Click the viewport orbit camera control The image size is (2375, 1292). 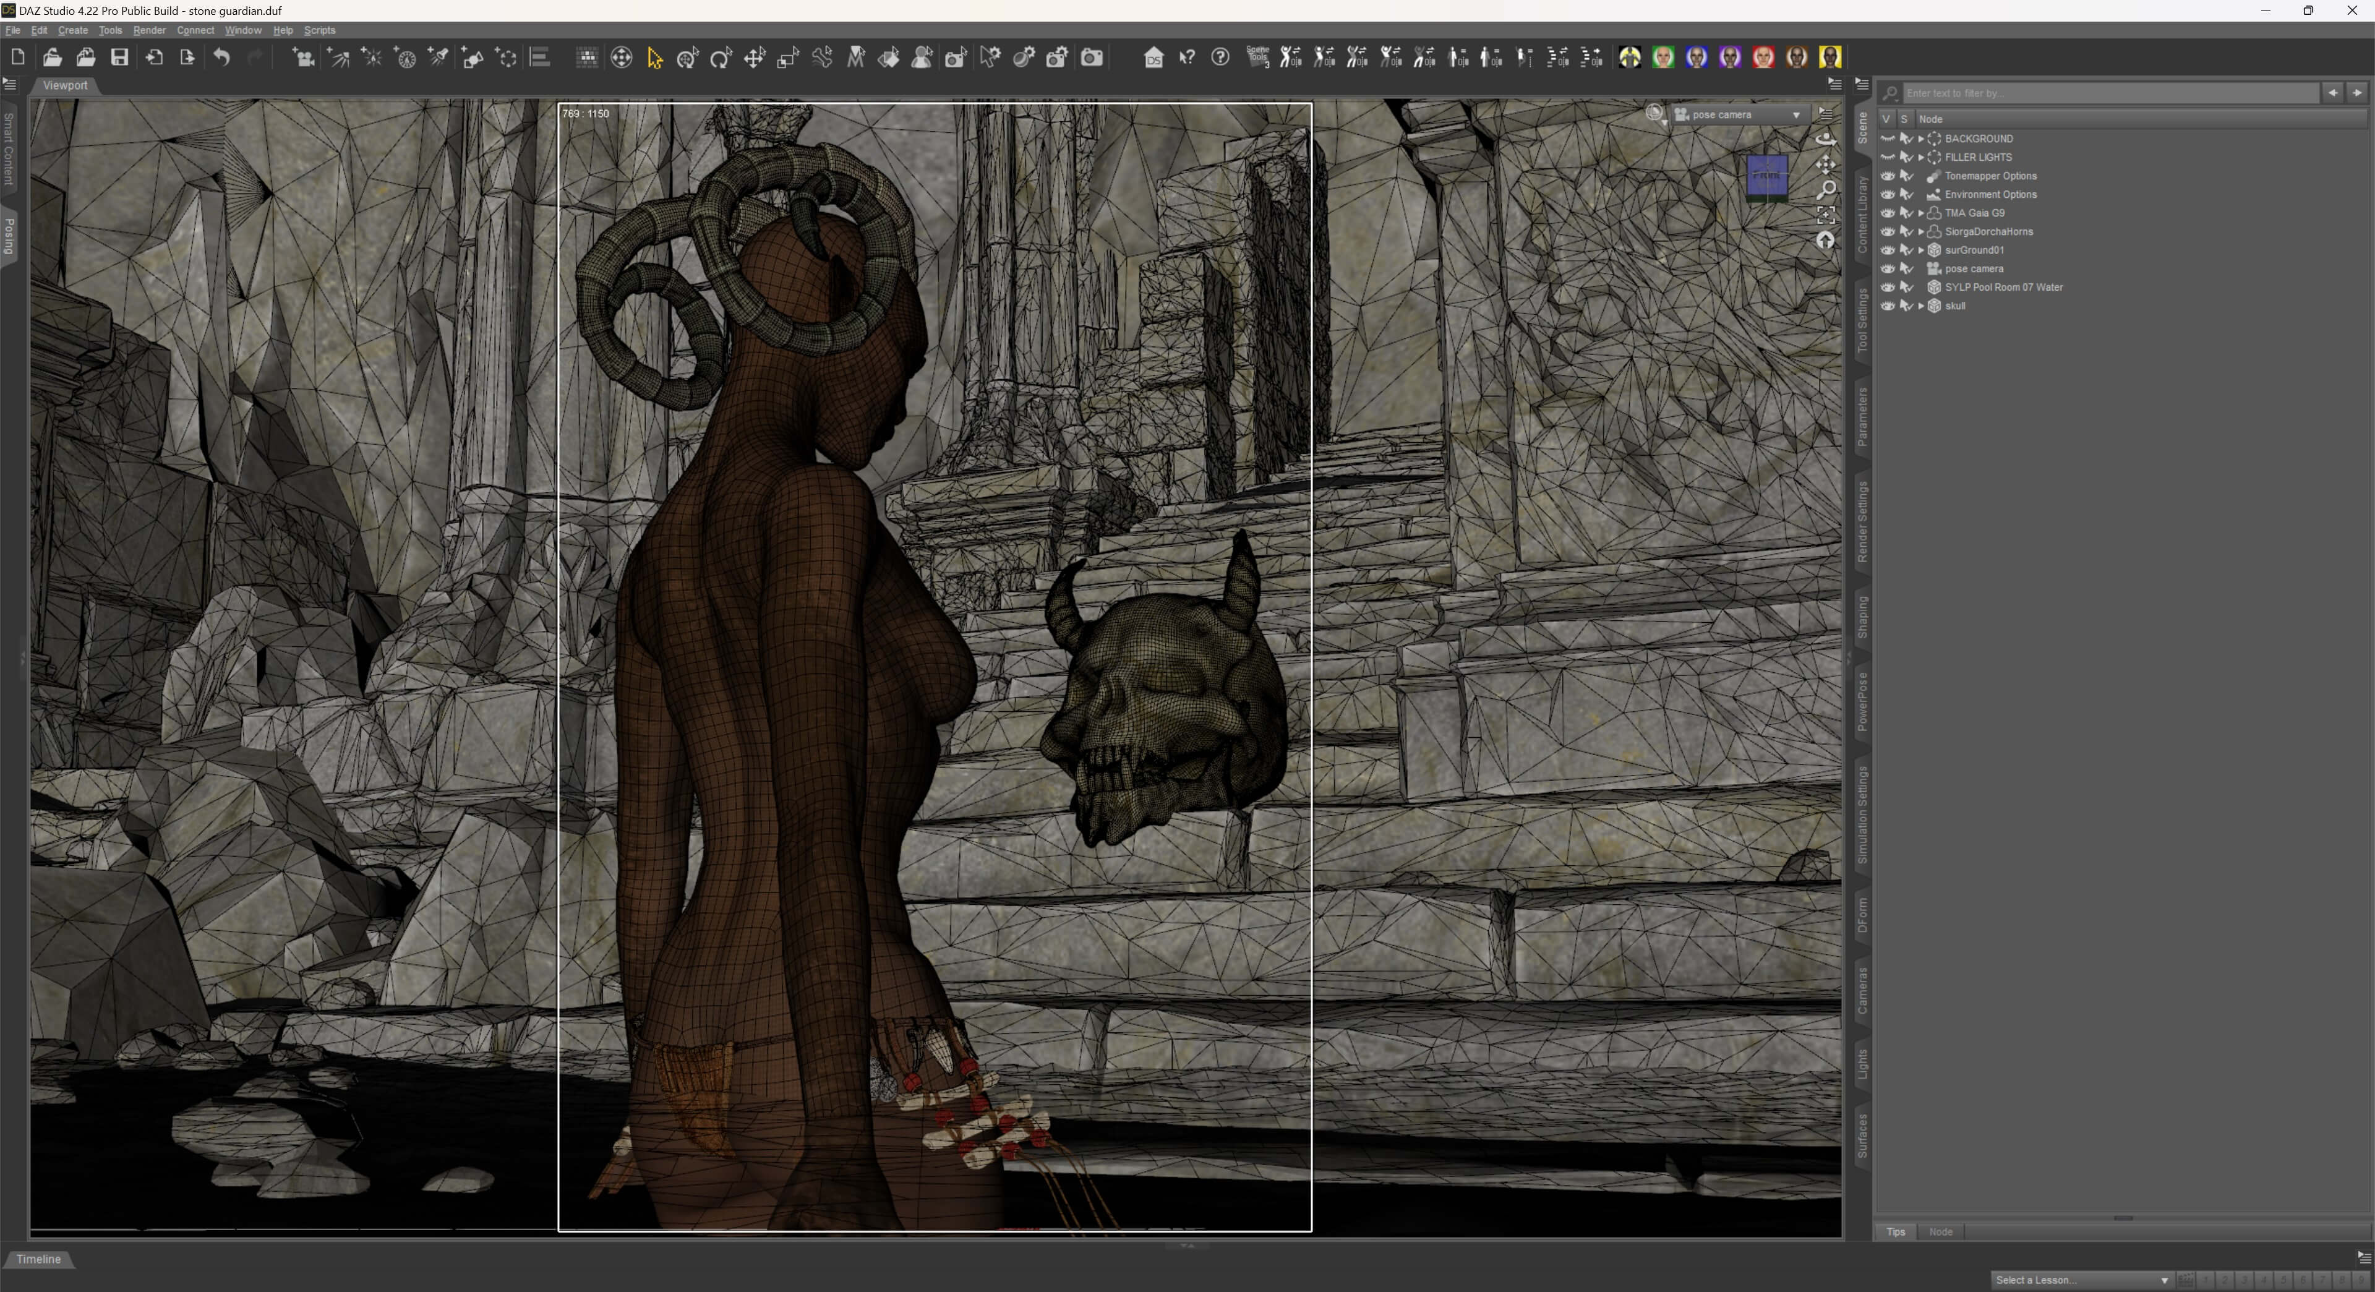(x=1826, y=139)
